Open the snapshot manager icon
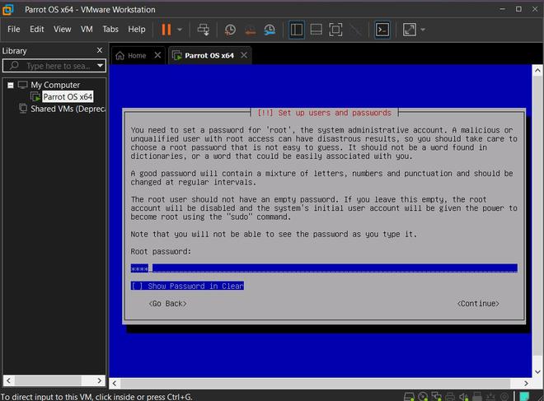 (270, 30)
